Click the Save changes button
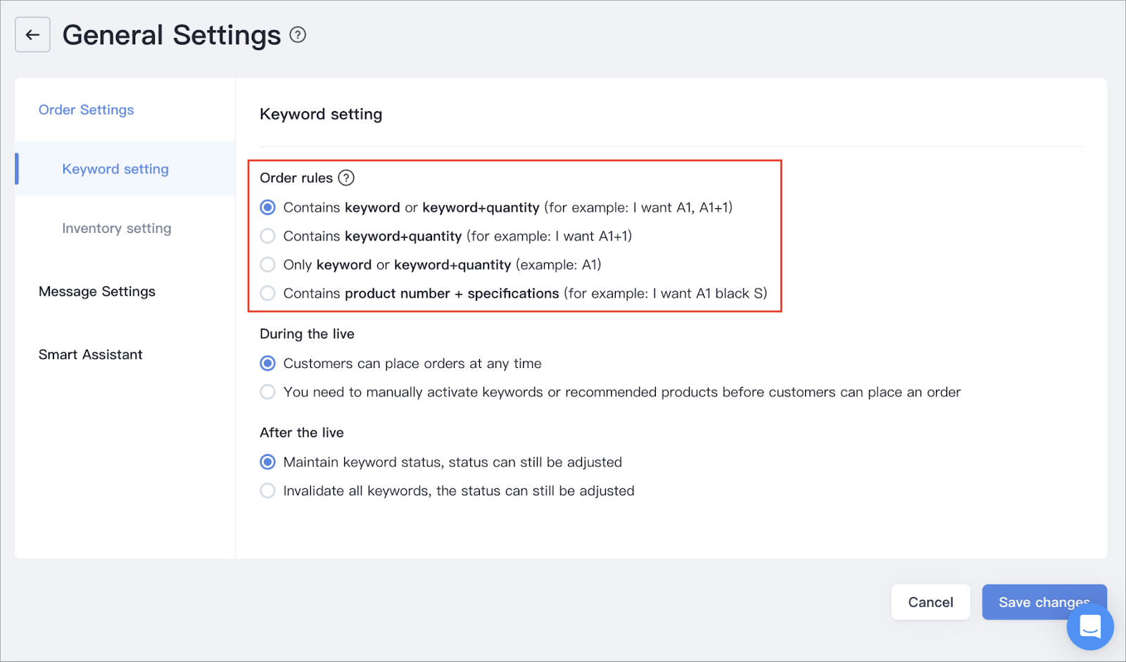The width and height of the screenshot is (1126, 662). 1044,601
